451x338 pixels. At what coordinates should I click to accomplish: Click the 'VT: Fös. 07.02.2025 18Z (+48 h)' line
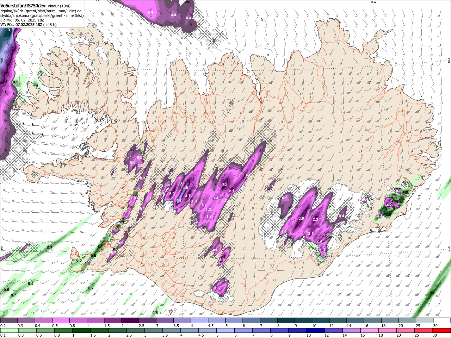(x=28, y=25)
